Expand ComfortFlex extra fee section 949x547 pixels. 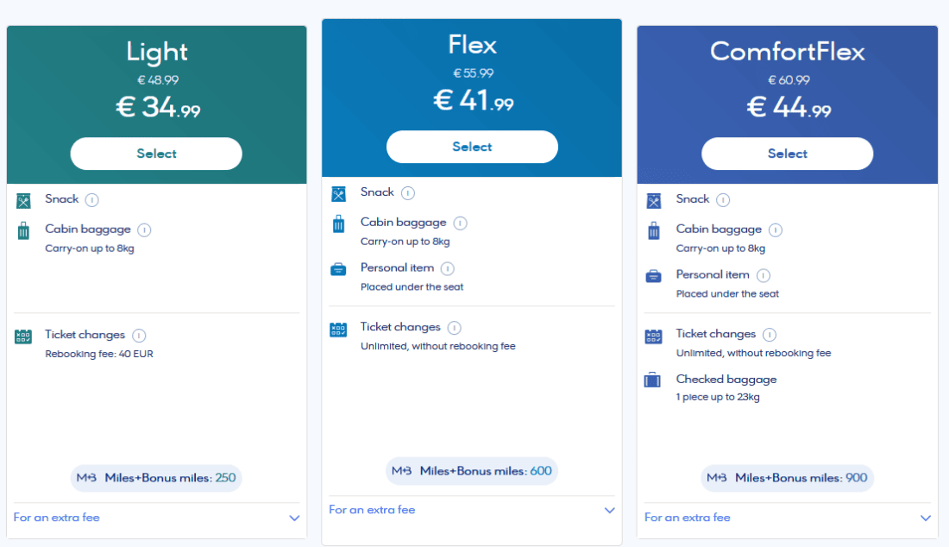point(926,519)
